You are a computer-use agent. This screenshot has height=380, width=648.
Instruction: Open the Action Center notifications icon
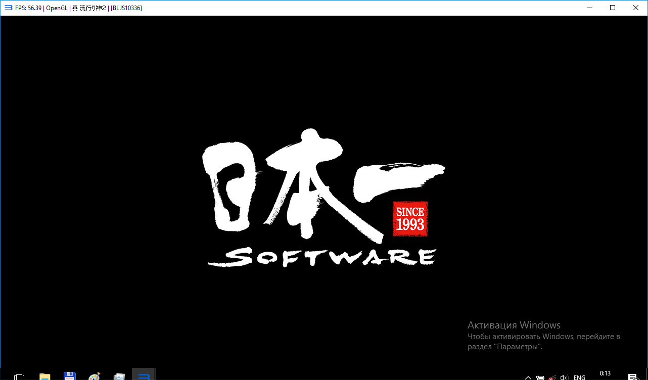point(632,377)
